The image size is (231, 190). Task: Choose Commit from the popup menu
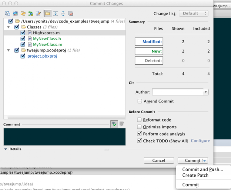tap(191, 185)
